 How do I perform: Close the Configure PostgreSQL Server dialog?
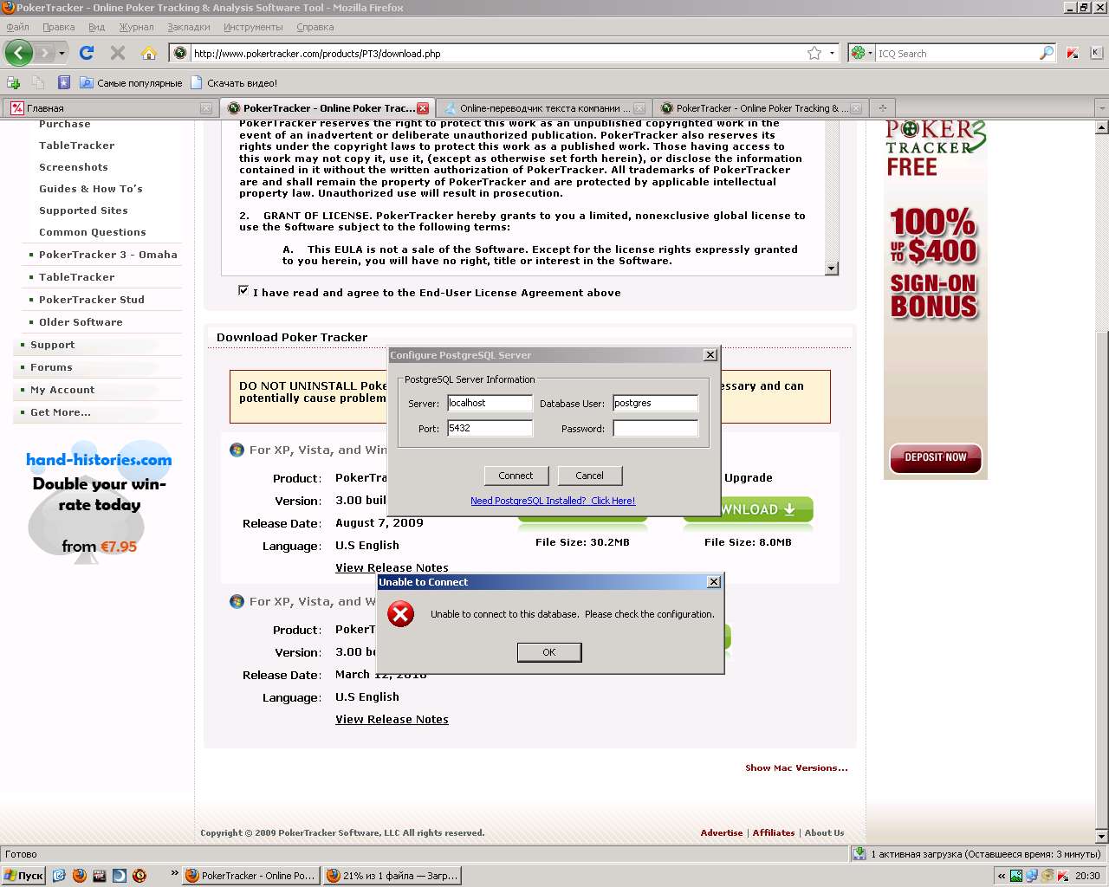pos(710,355)
